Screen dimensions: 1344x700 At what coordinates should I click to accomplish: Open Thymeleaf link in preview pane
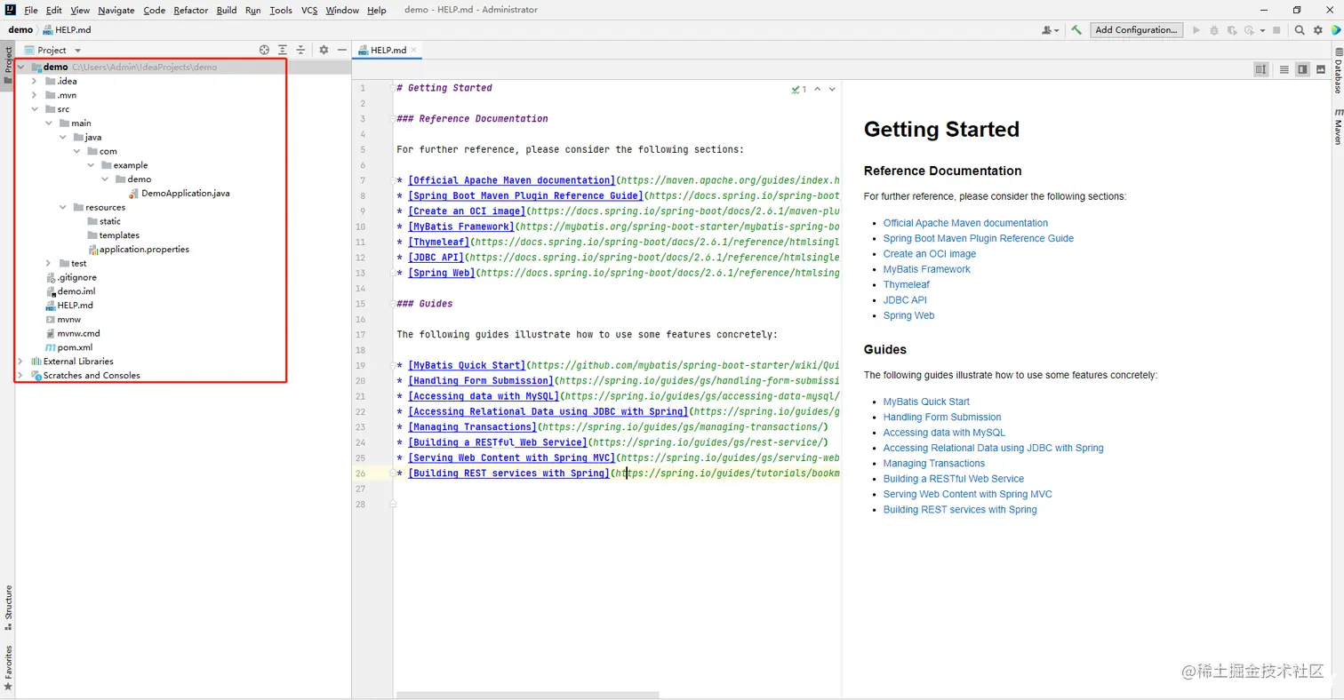click(905, 284)
